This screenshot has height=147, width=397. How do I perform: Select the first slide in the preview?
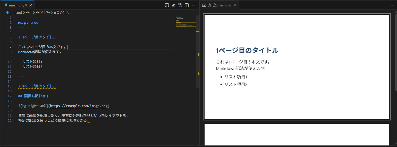297,67
